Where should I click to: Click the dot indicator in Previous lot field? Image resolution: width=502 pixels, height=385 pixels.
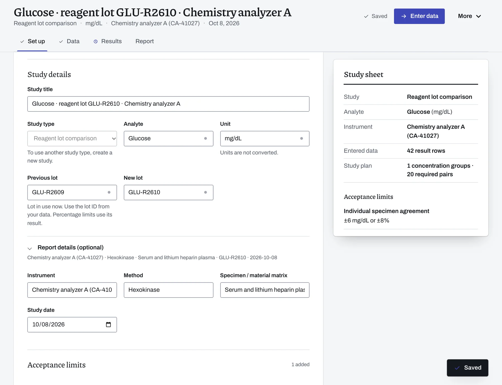point(109,193)
